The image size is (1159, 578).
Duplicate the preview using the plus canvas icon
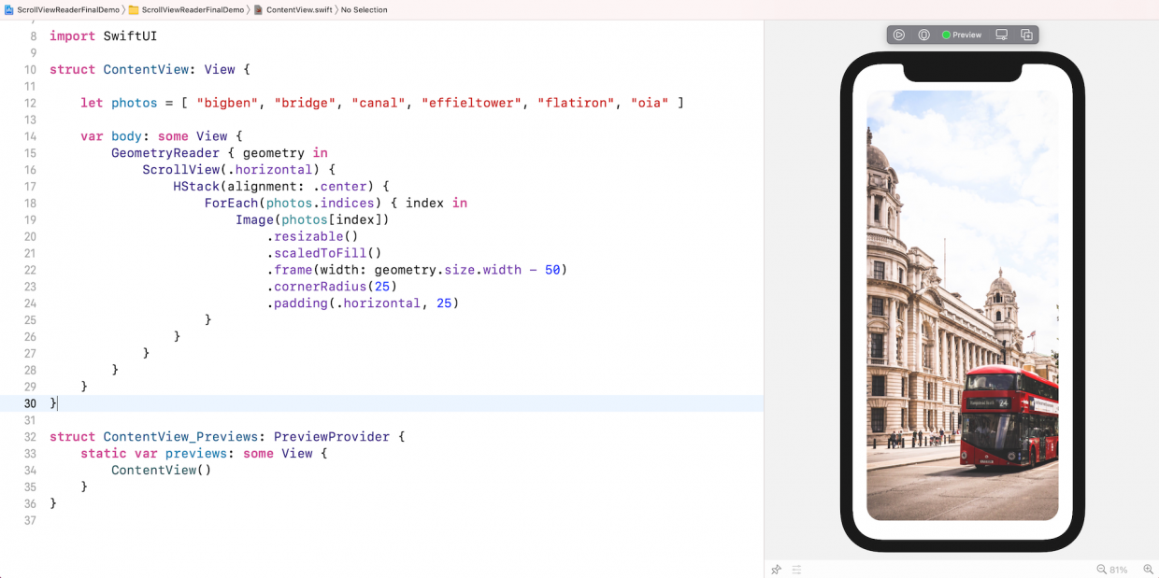coord(1027,35)
